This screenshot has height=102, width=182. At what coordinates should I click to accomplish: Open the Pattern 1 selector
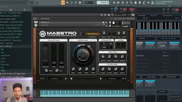[x=103, y=3]
